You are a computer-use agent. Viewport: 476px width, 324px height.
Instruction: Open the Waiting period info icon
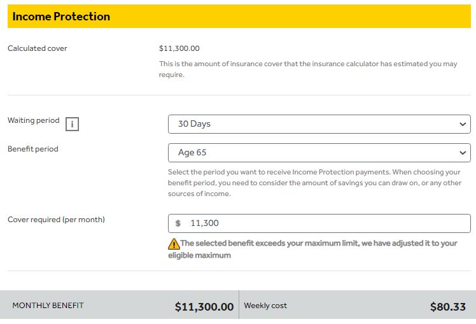coord(72,124)
